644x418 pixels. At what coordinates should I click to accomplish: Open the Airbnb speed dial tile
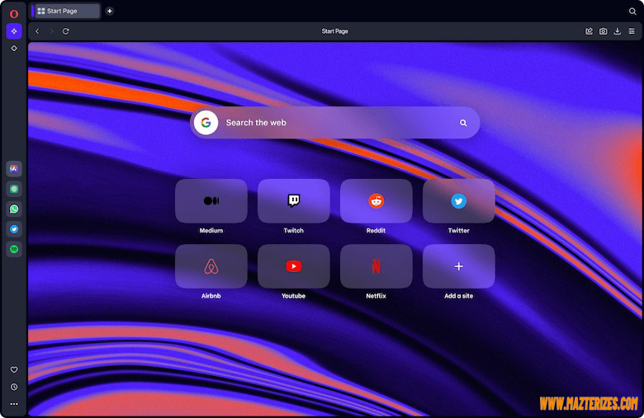pos(211,266)
